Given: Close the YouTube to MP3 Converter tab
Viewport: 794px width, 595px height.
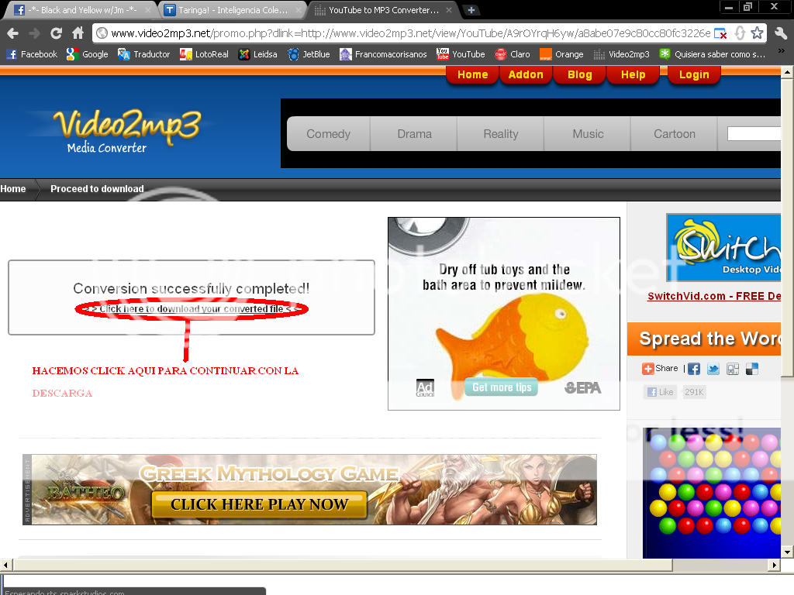Looking at the screenshot, I should [449, 10].
